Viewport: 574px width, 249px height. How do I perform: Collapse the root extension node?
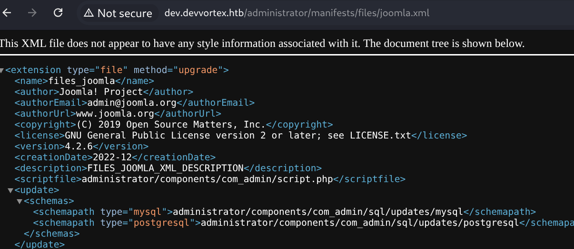click(x=2, y=71)
